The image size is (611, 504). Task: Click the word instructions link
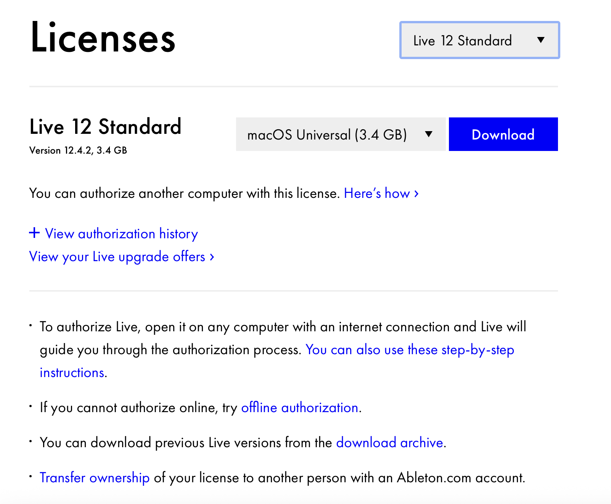(x=72, y=372)
